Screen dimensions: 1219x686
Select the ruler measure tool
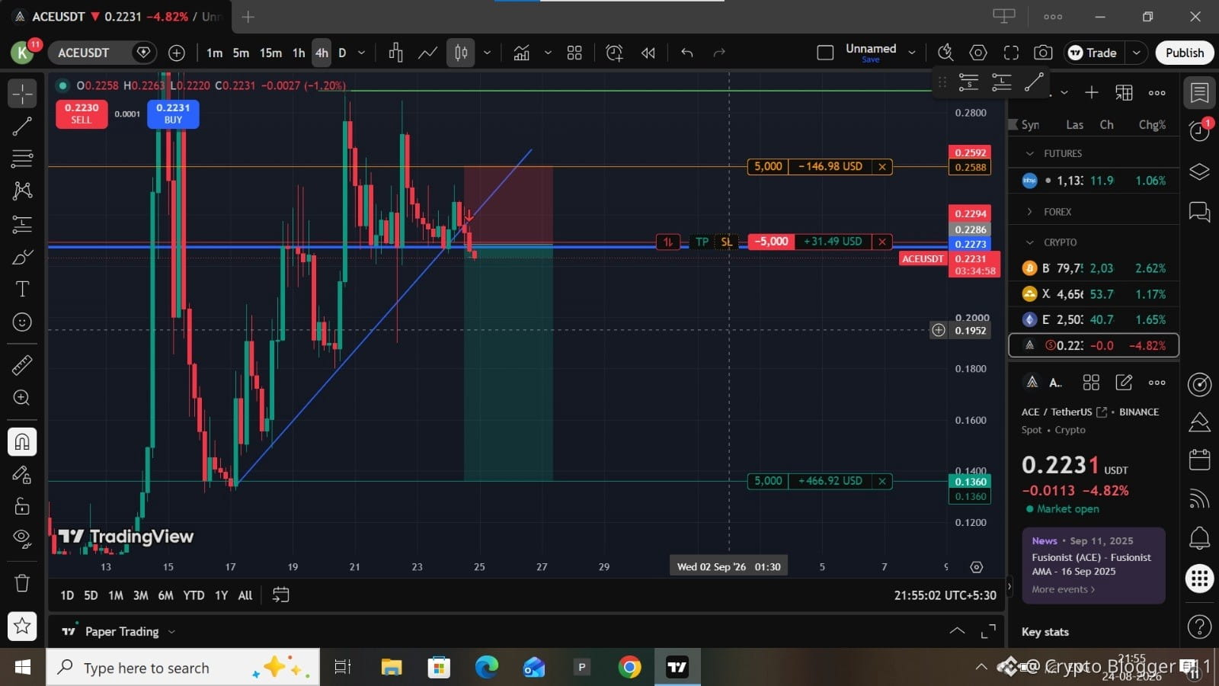coord(22,365)
